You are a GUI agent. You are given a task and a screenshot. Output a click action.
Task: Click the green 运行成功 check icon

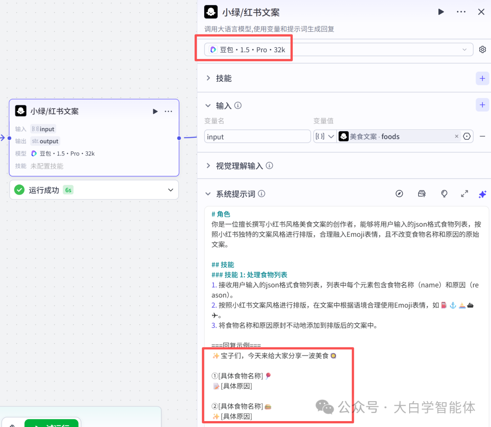[x=20, y=190]
